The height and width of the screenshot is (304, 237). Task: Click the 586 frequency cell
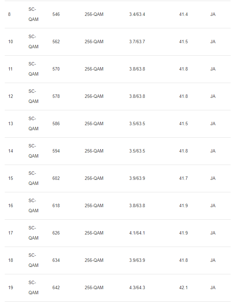pos(56,124)
